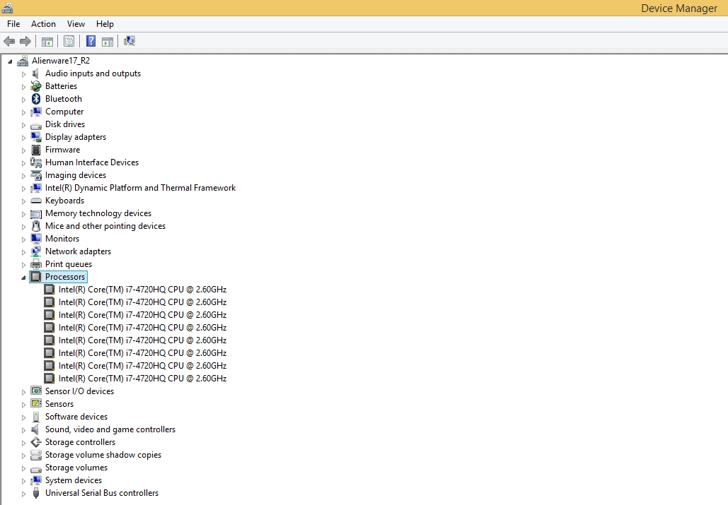Select the "Memory technology devices" label
This screenshot has height=505, width=728.
pyautogui.click(x=98, y=213)
